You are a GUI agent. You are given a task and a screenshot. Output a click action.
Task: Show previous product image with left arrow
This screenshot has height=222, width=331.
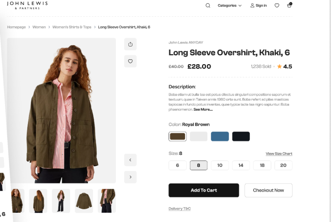[130, 160]
